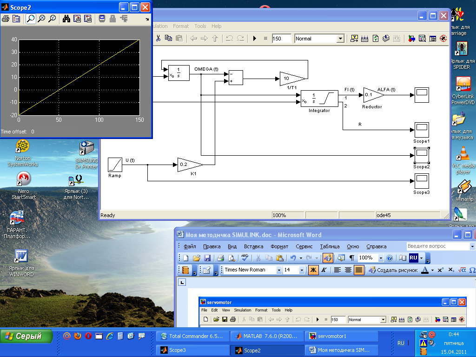
Task: Print document from Word toolbar
Action: tap(221, 258)
